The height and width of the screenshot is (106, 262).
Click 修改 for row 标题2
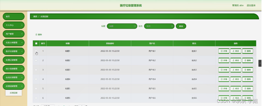point(236,60)
